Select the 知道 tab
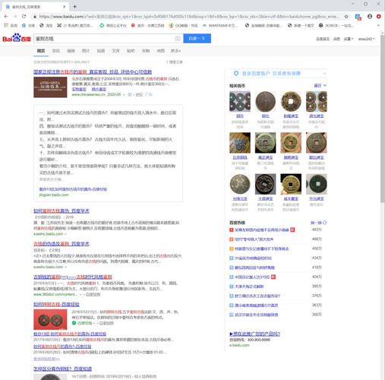385x380 pixels. click(101, 51)
